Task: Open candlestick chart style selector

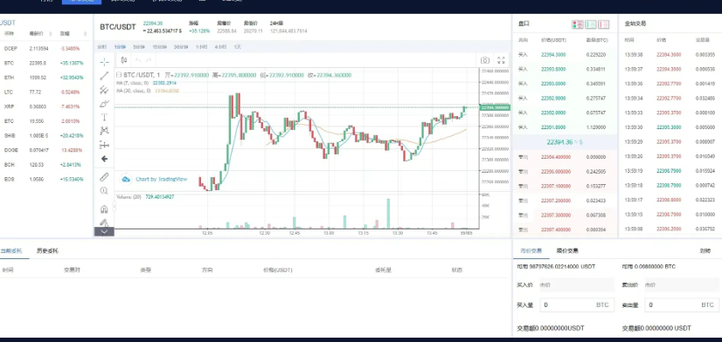Action: [x=124, y=59]
